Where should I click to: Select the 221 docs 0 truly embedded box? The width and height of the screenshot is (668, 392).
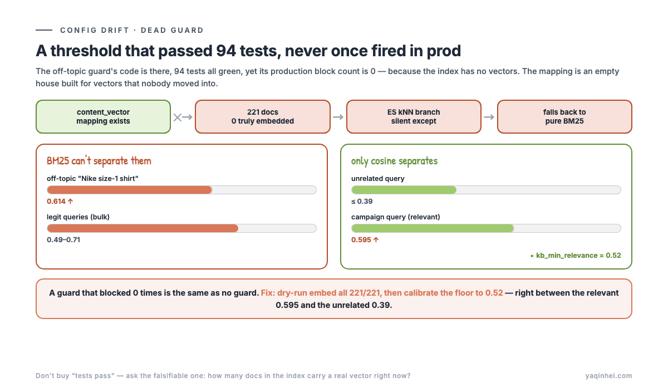click(x=263, y=116)
